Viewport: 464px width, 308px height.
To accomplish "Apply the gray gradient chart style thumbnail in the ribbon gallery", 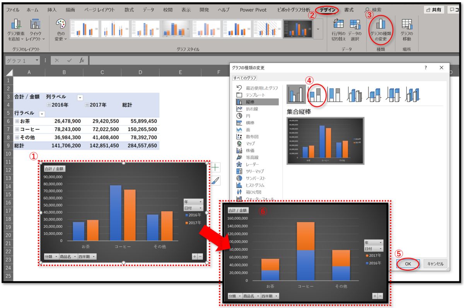I will [x=176, y=29].
